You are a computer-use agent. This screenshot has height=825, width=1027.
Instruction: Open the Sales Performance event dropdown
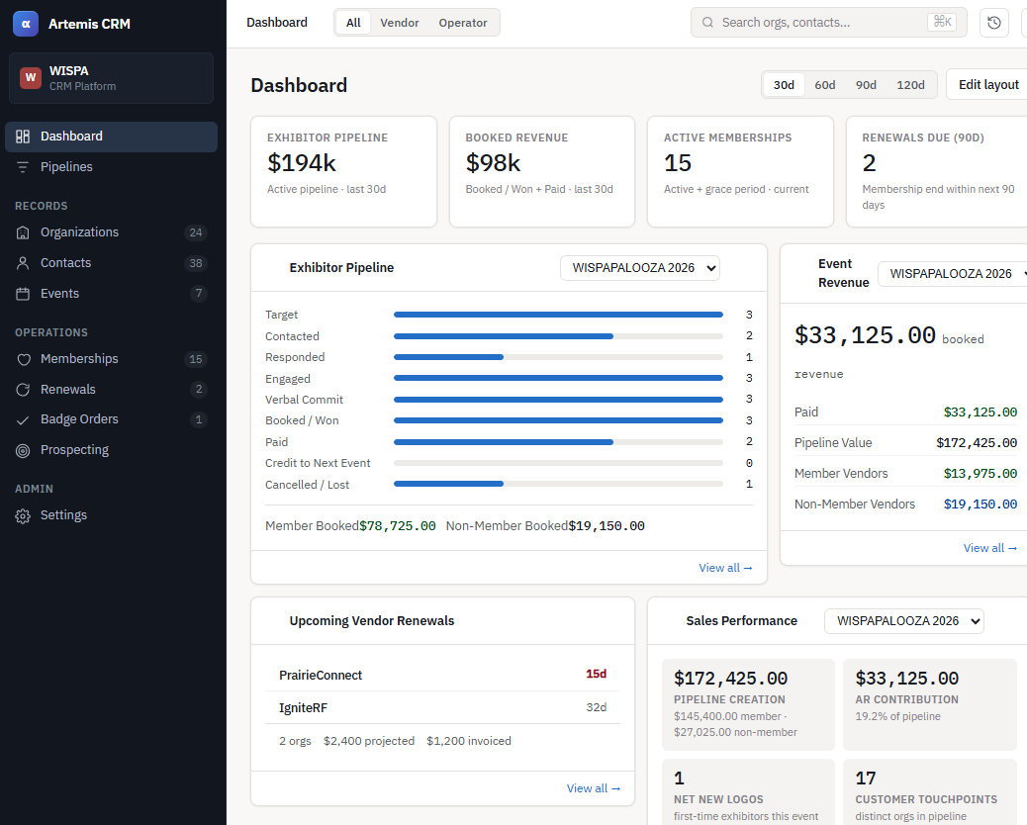(x=904, y=620)
